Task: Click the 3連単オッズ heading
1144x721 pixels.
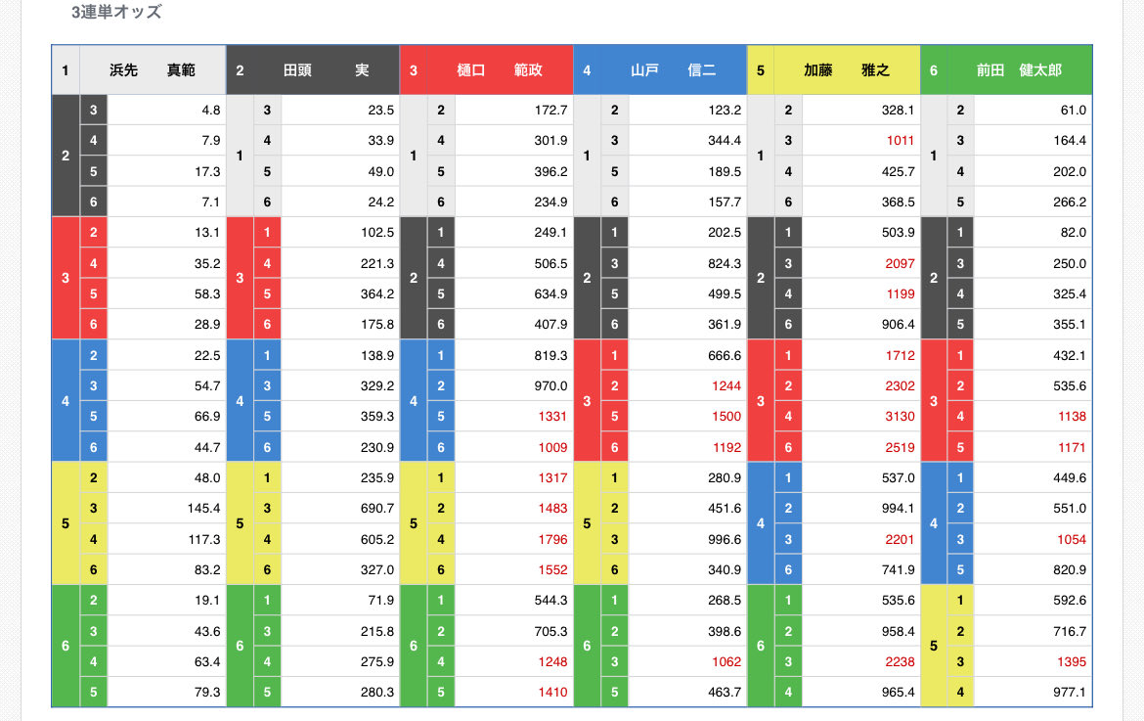Action: [x=116, y=12]
